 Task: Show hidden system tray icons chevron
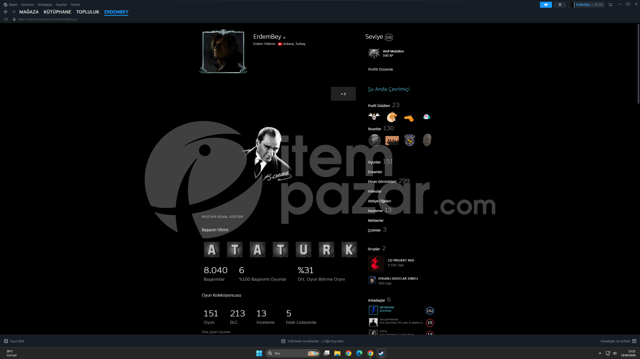point(600,353)
